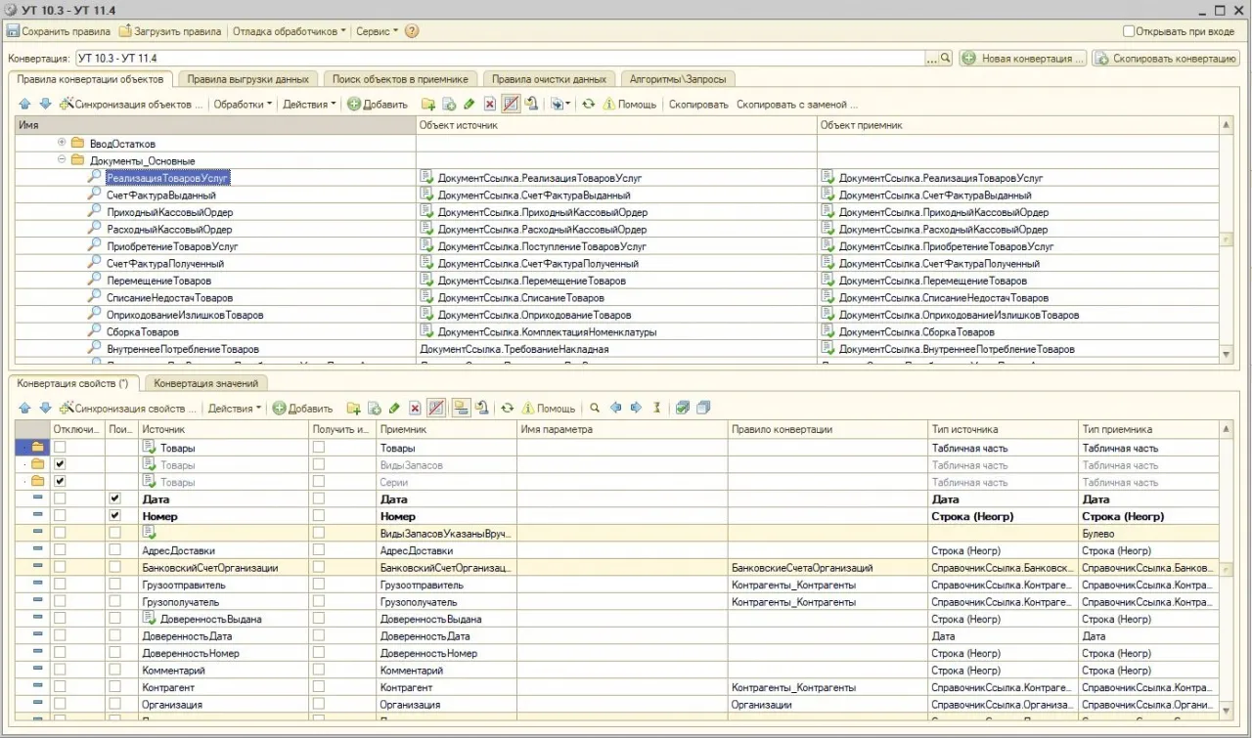Image resolution: width=1252 pixels, height=738 pixels.
Task: Expand the ВводОстатков folder in the tree
Action: tap(62, 143)
